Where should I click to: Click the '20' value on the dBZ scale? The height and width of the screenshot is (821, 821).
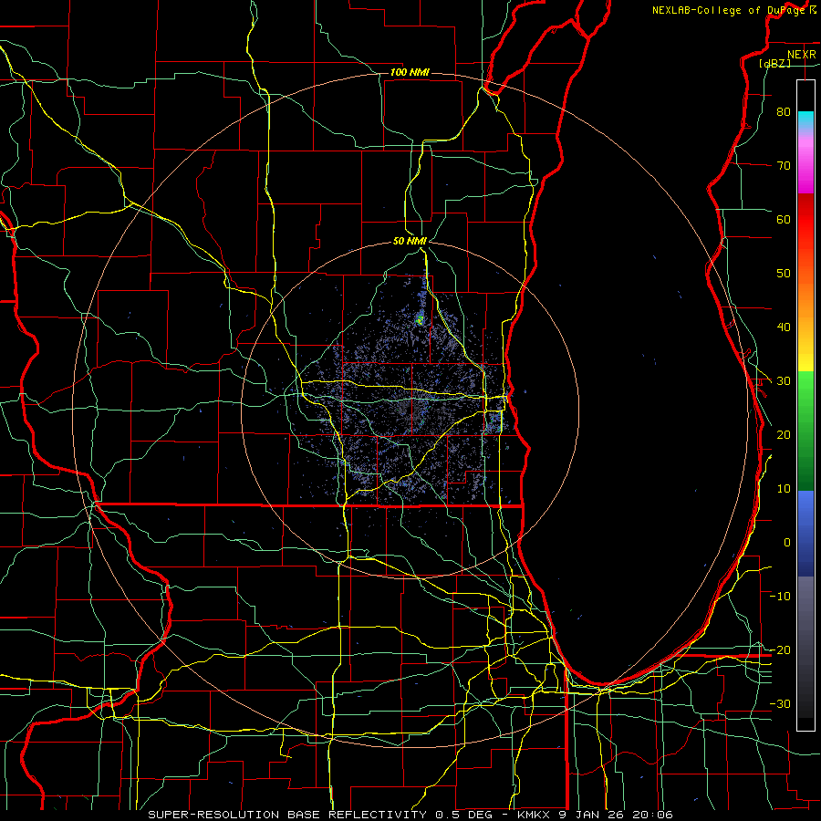click(784, 435)
